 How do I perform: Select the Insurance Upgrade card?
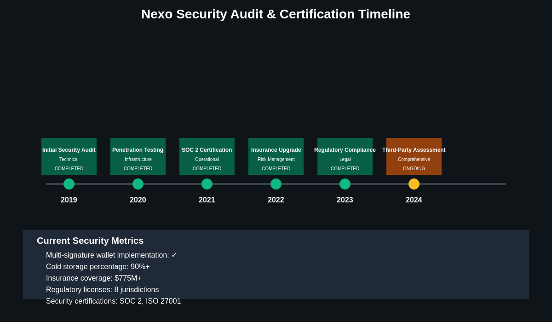[x=276, y=156]
